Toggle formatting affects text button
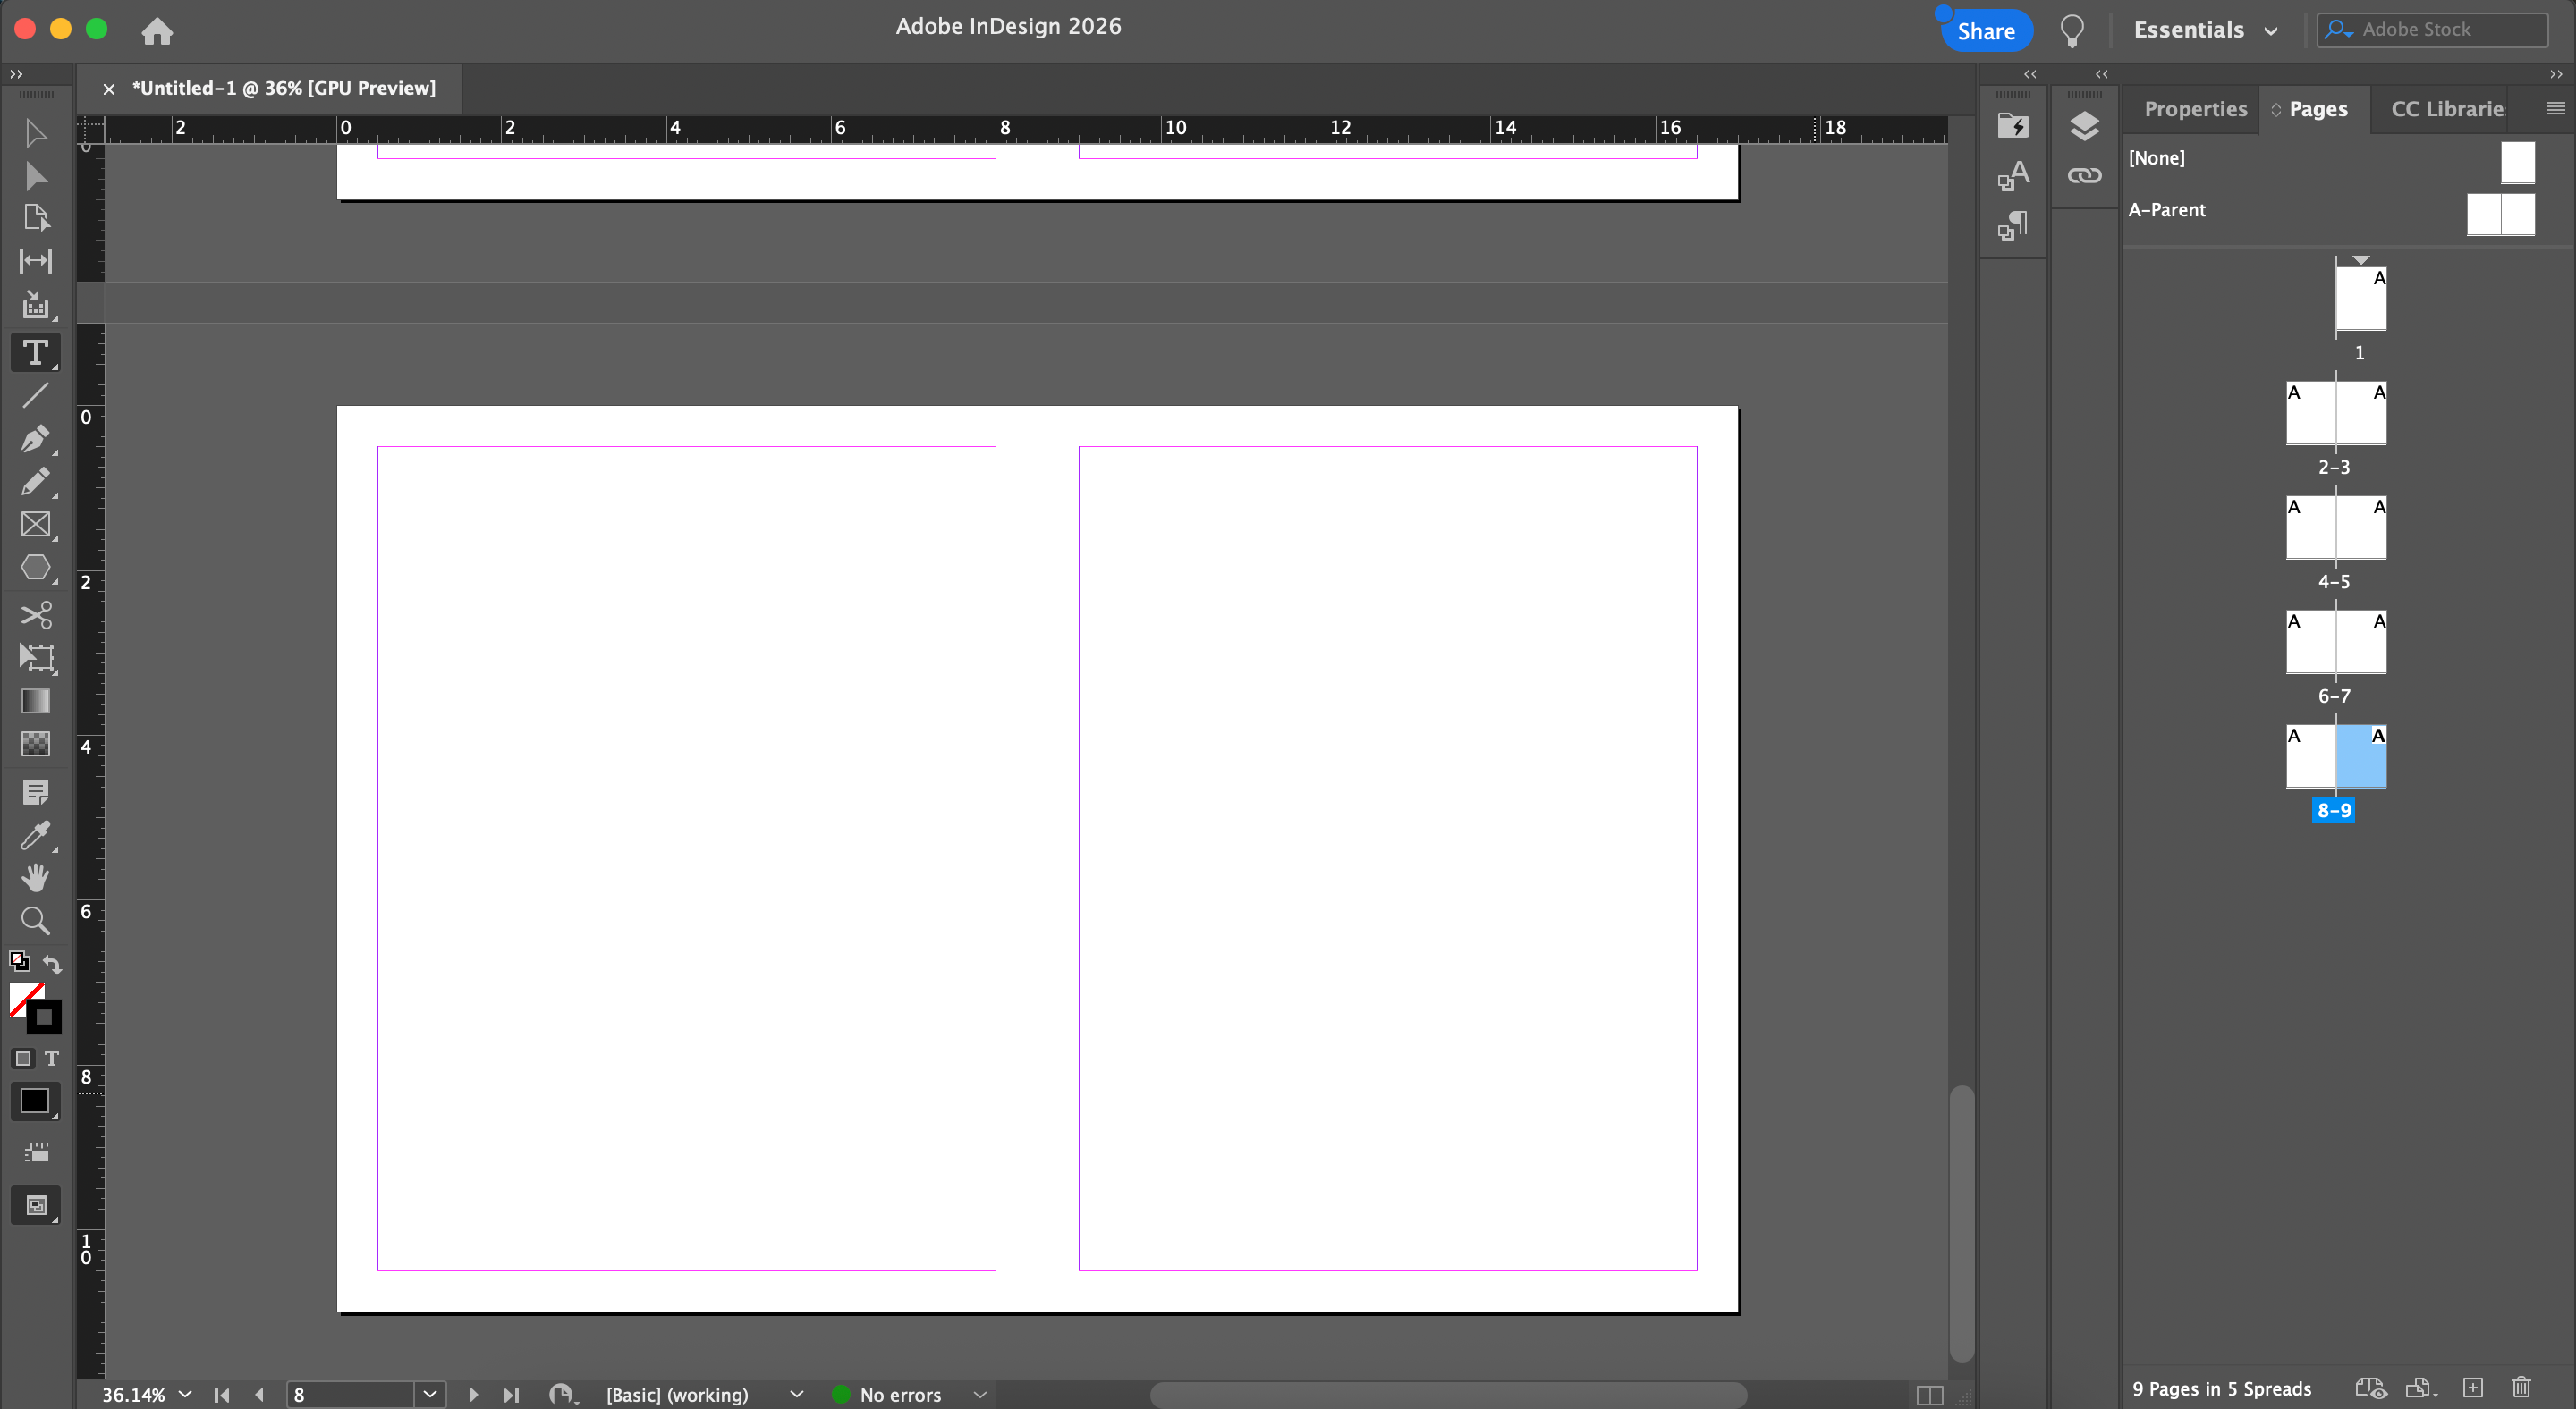The width and height of the screenshot is (2576, 1409). pos(52,1059)
